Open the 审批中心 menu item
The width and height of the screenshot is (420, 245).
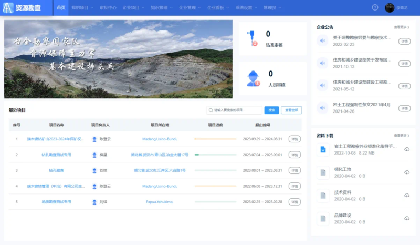coord(108,8)
